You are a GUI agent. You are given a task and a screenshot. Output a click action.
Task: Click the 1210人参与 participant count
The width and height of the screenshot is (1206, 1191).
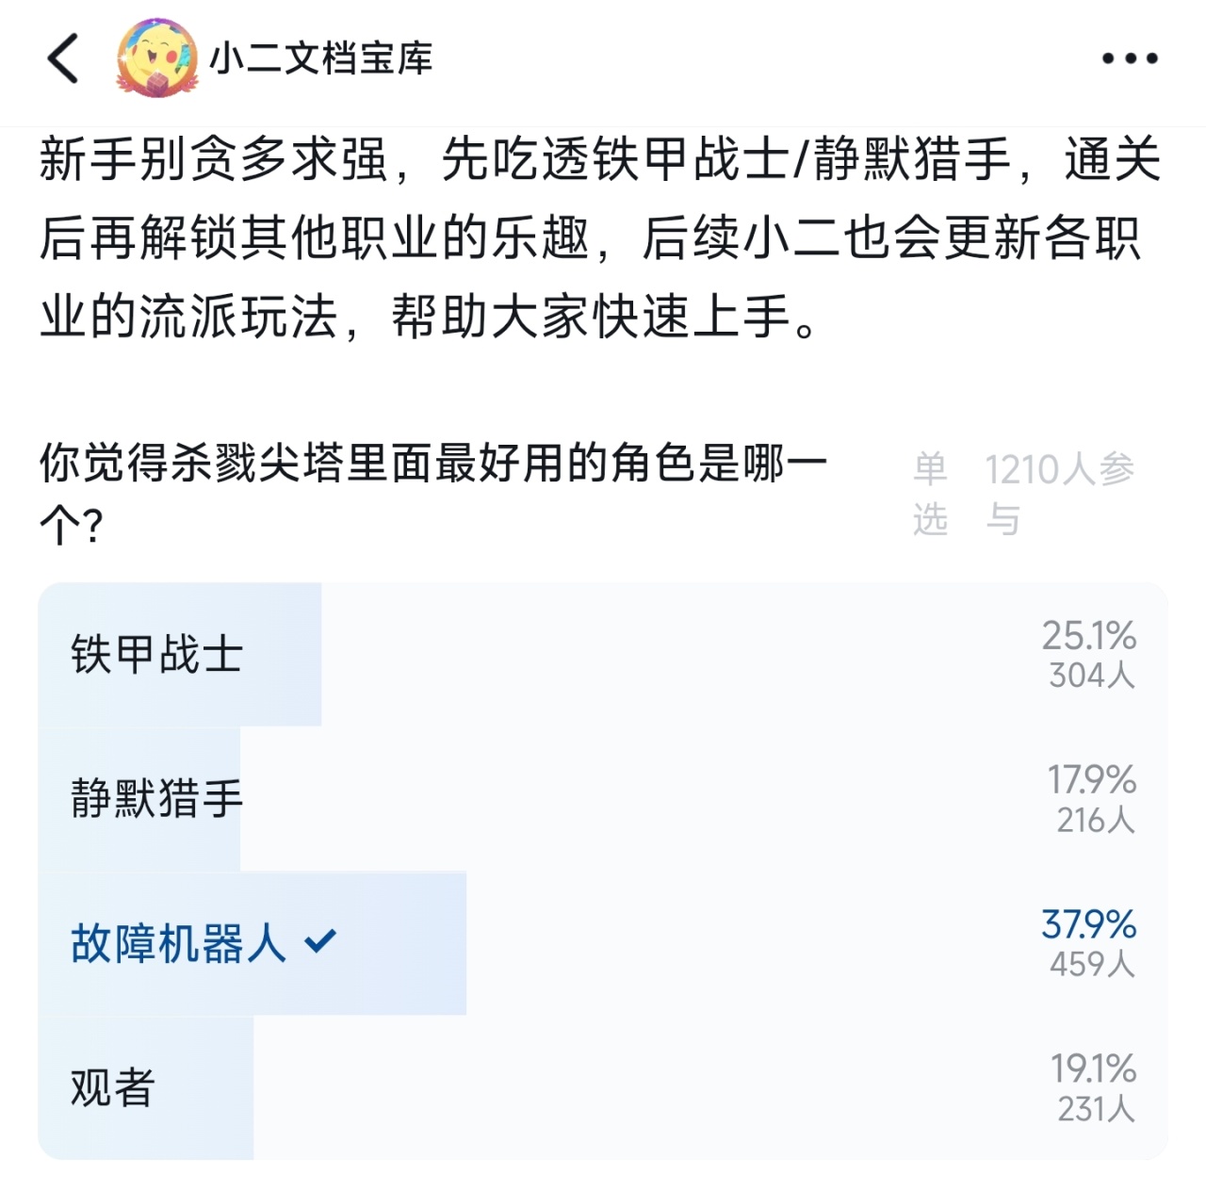1059,493
